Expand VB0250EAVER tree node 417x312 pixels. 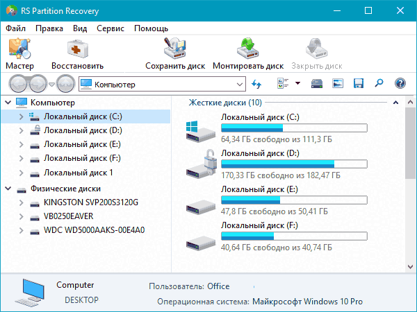(x=22, y=216)
